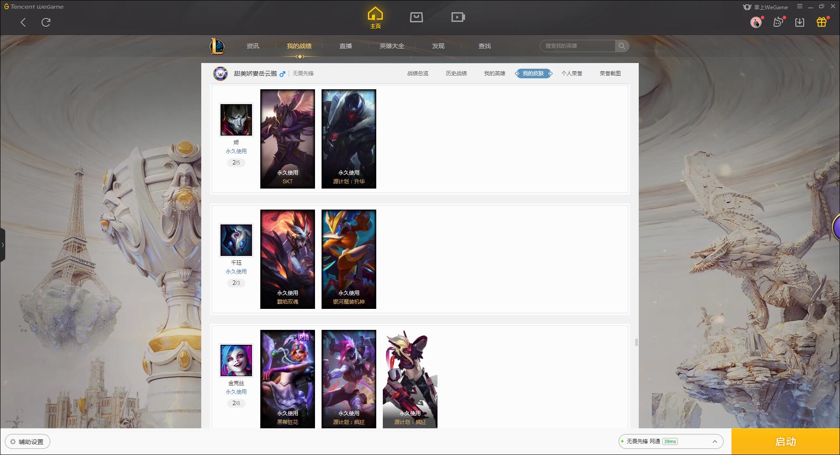Open 辅助设置 settings button
Viewport: 840px width, 455px height.
click(x=28, y=442)
